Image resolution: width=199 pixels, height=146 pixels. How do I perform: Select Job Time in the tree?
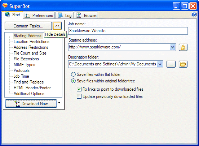[21, 76]
